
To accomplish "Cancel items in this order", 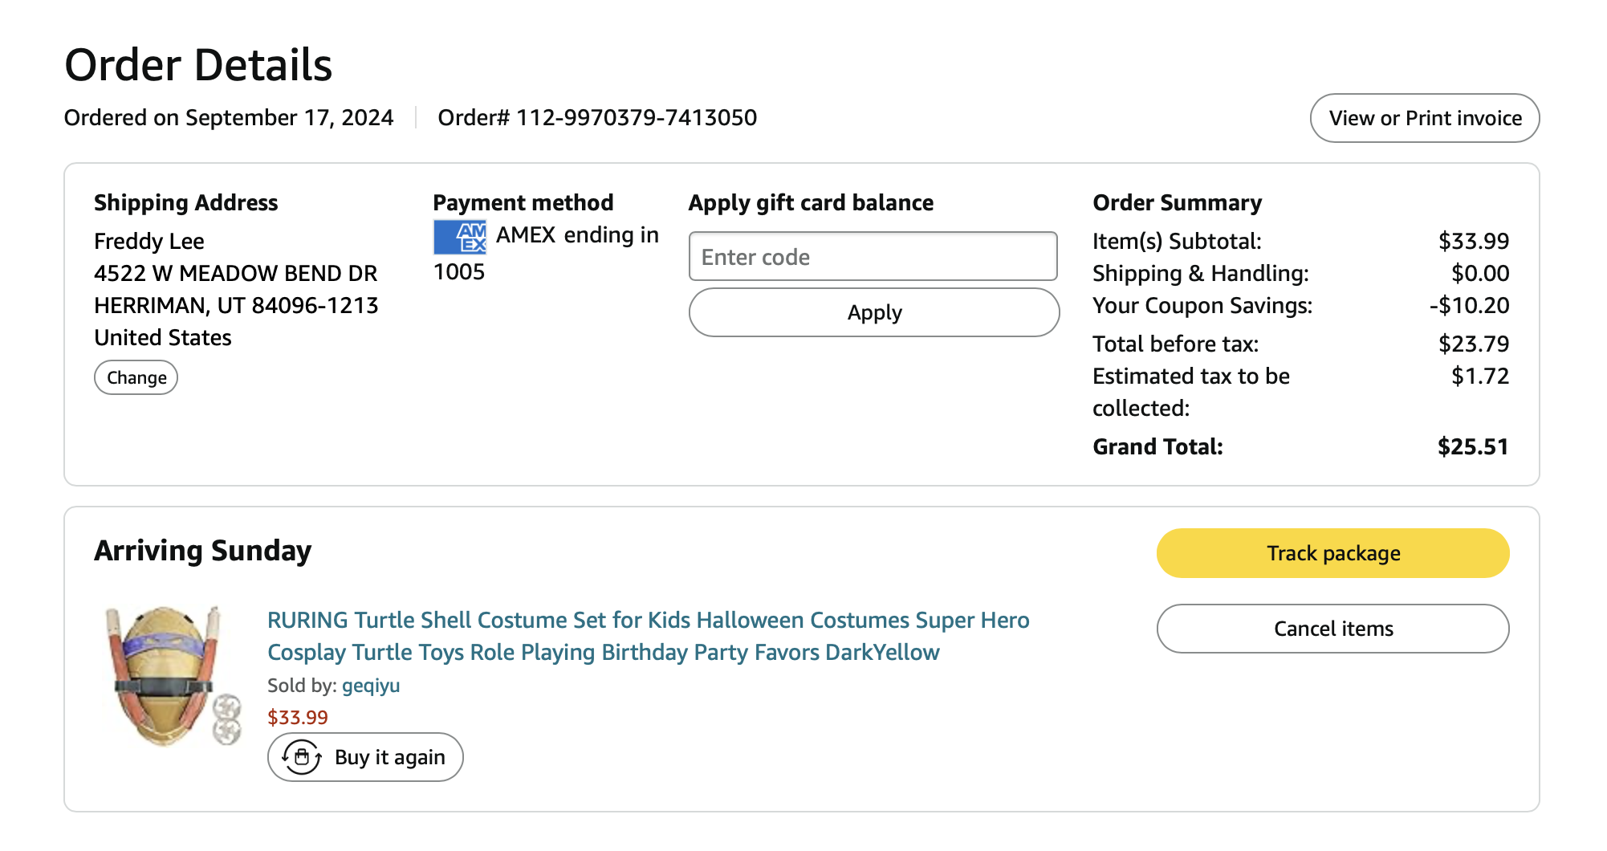I will pyautogui.click(x=1332, y=629).
